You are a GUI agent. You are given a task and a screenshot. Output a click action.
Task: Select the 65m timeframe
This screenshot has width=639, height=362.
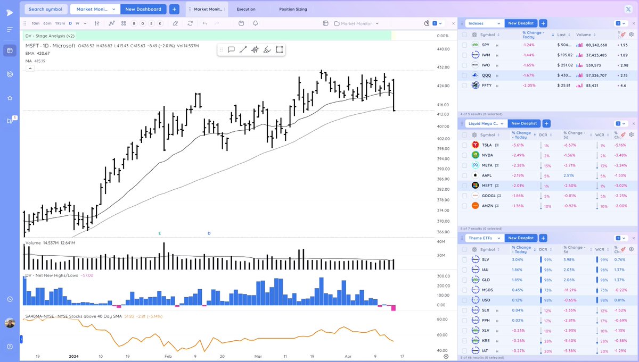[47, 23]
